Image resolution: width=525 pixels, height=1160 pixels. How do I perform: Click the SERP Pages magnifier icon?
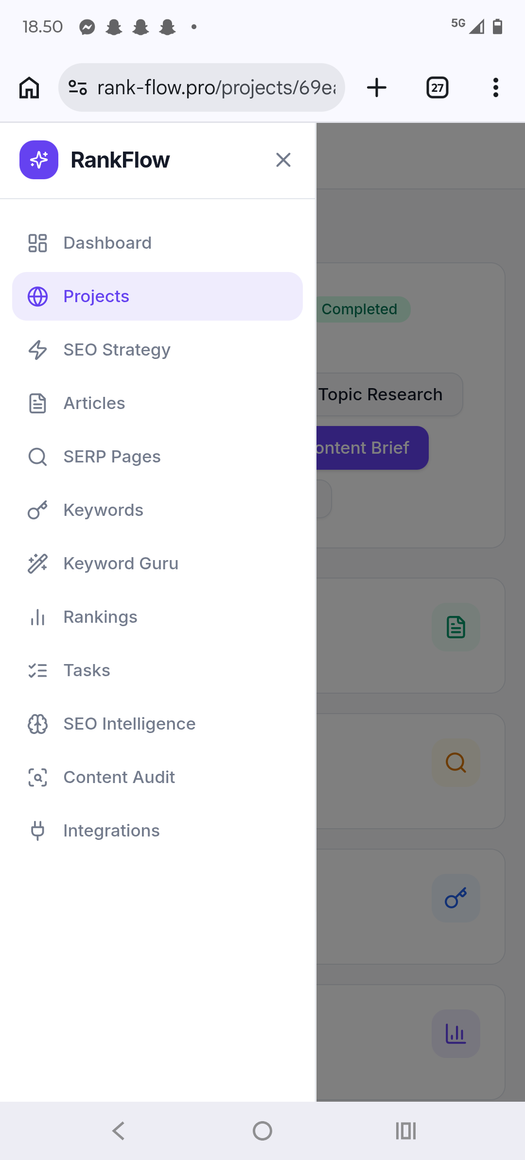(37, 457)
